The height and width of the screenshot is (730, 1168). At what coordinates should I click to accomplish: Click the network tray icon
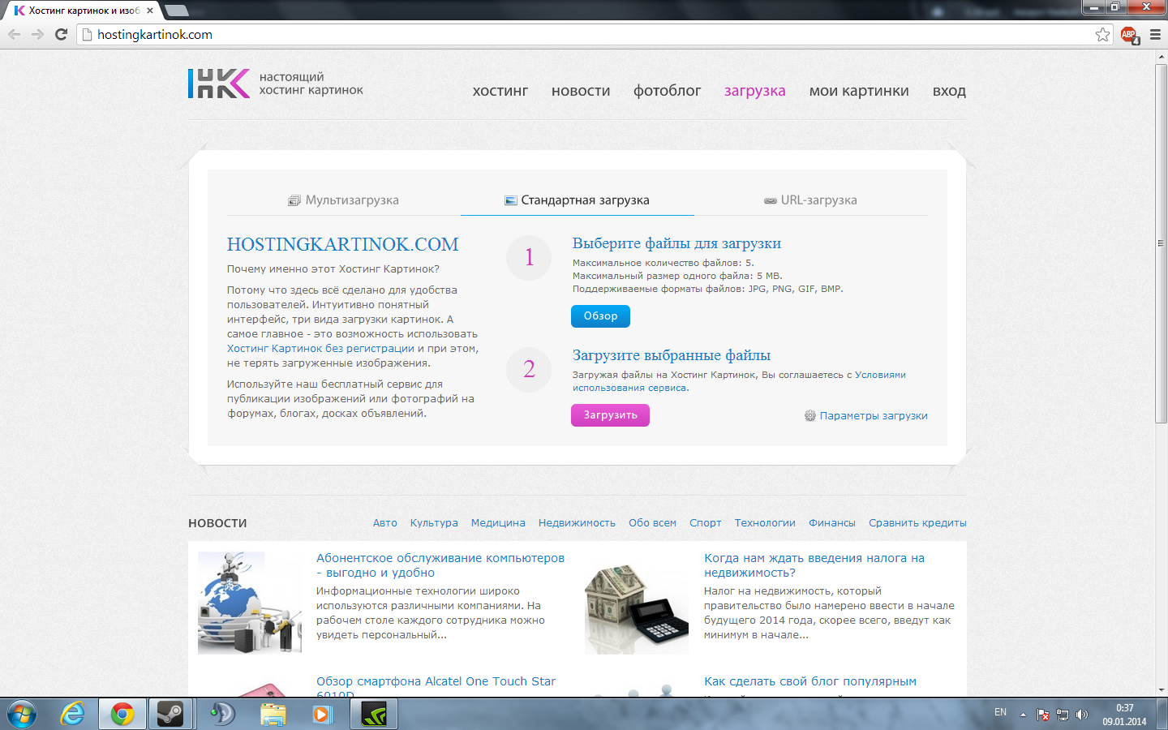pos(1063,715)
